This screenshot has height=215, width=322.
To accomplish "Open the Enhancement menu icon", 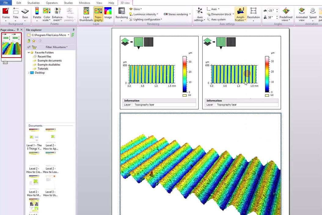I will click(57, 14).
